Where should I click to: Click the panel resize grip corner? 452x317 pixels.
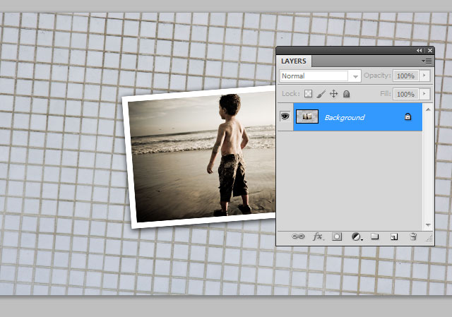[x=429, y=239]
